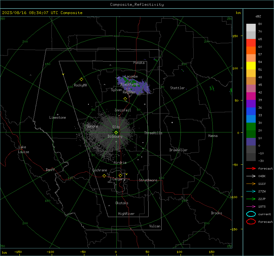Click the Strathmore city label

click(148, 180)
